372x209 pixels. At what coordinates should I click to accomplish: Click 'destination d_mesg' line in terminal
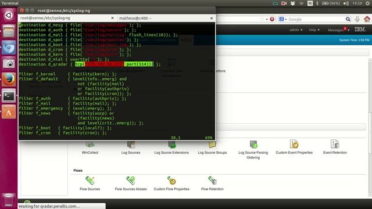(80, 25)
